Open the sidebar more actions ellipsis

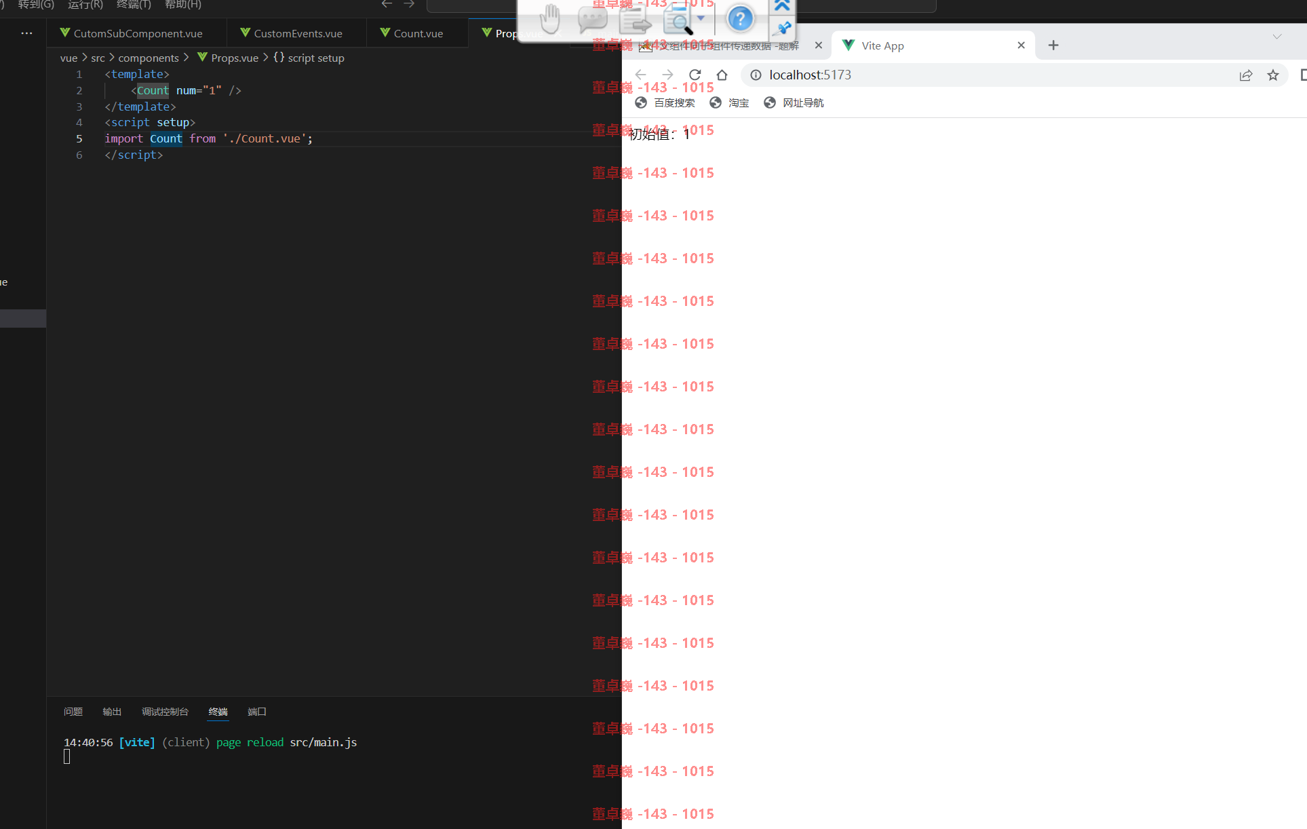tap(26, 33)
